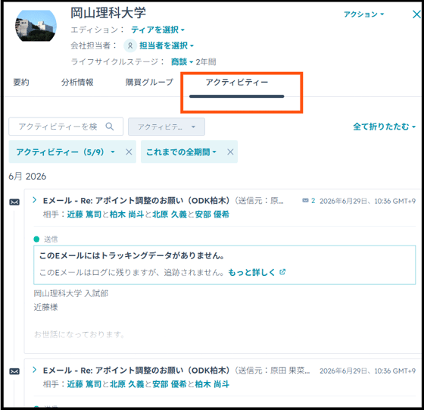This screenshot has height=410, width=424.
Task: Open ティアを選択 edition dropdown
Action: tap(157, 30)
